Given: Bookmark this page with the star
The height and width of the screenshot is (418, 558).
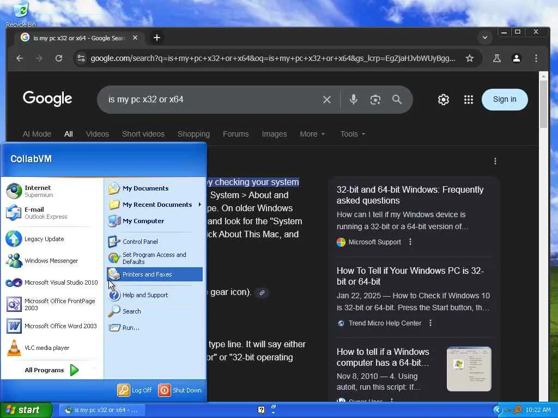Looking at the screenshot, I should click(470, 58).
